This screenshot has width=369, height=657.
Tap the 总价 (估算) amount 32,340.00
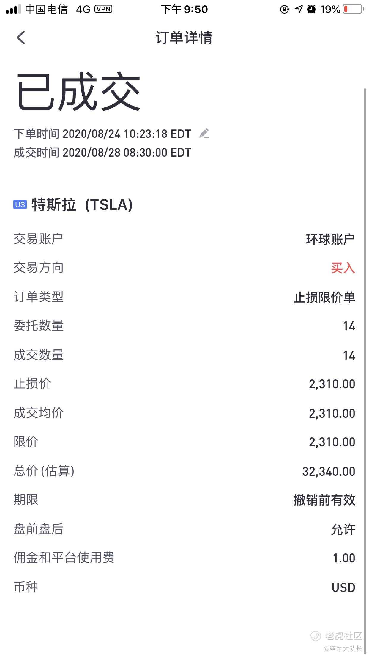pyautogui.click(x=329, y=472)
